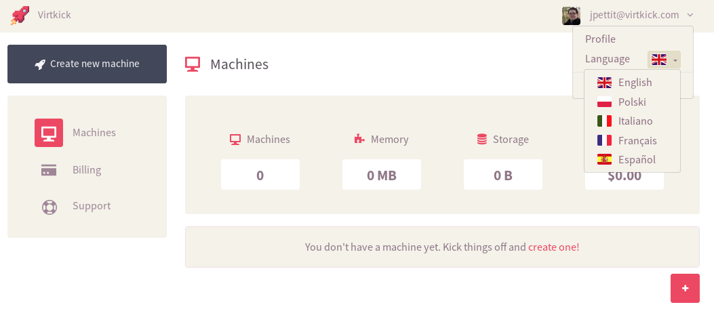Click the Memory puzzle piece icon
714x311 pixels.
coord(359,139)
